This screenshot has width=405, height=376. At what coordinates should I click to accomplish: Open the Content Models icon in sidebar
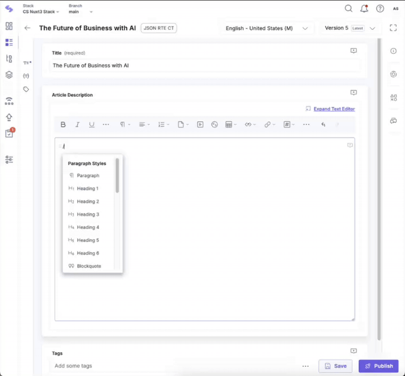click(9, 59)
